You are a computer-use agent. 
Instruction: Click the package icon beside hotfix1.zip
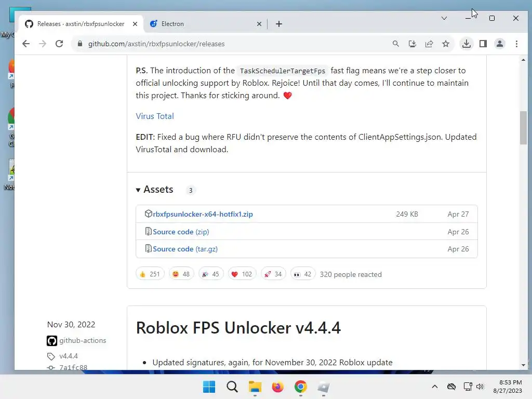point(148,214)
